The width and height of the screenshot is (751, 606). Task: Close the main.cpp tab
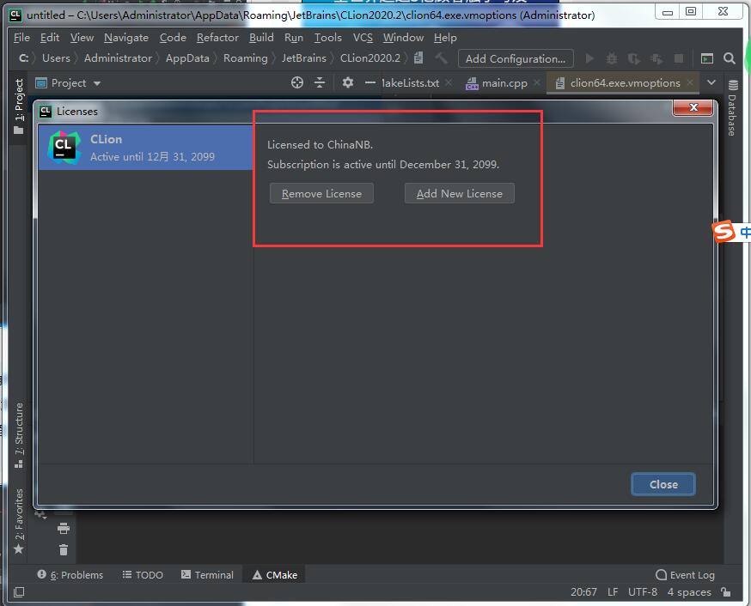click(x=537, y=82)
